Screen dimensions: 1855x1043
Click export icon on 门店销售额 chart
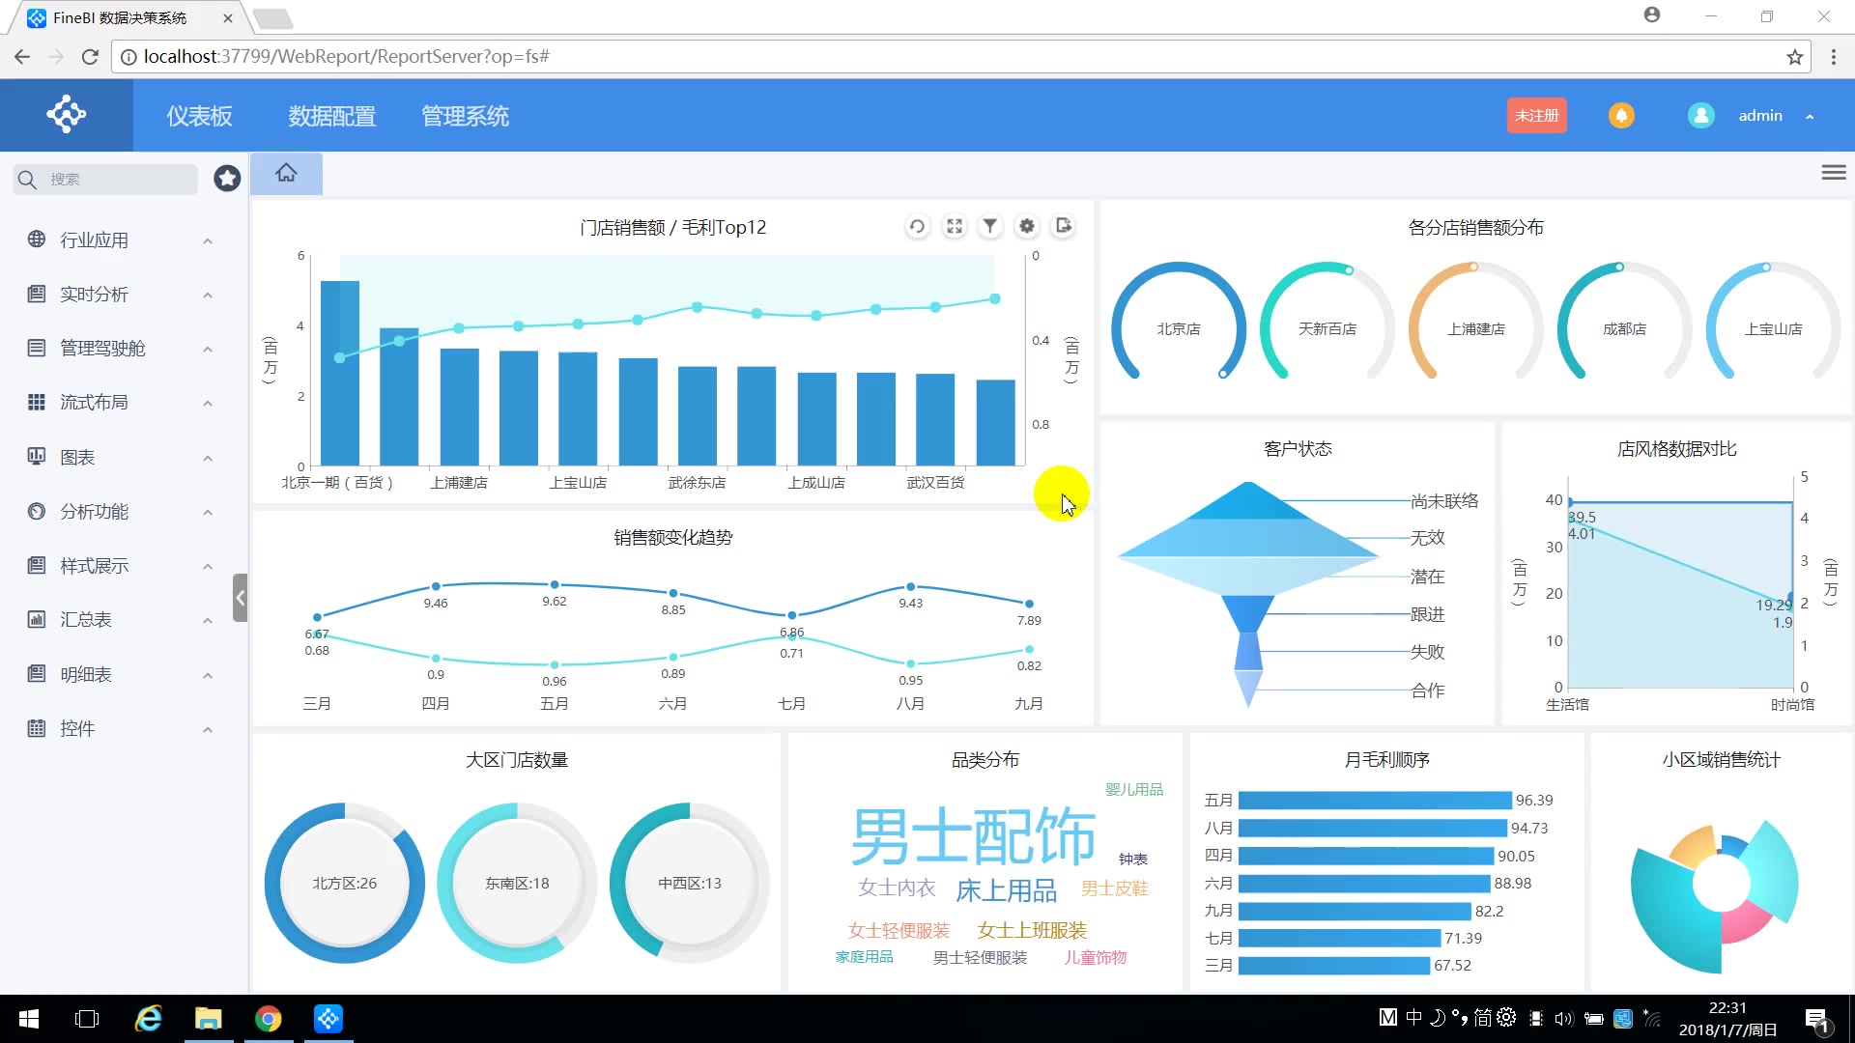click(1064, 226)
